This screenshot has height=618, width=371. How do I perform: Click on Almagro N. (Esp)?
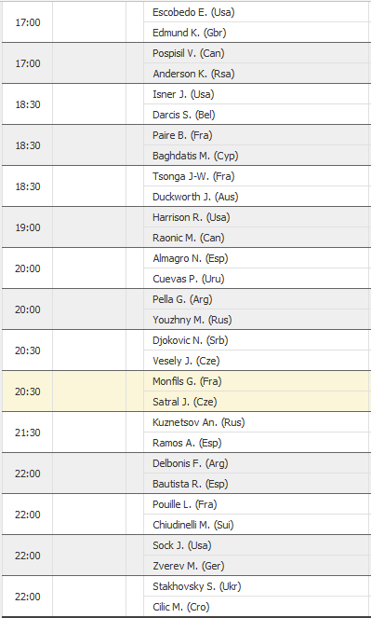point(191,258)
